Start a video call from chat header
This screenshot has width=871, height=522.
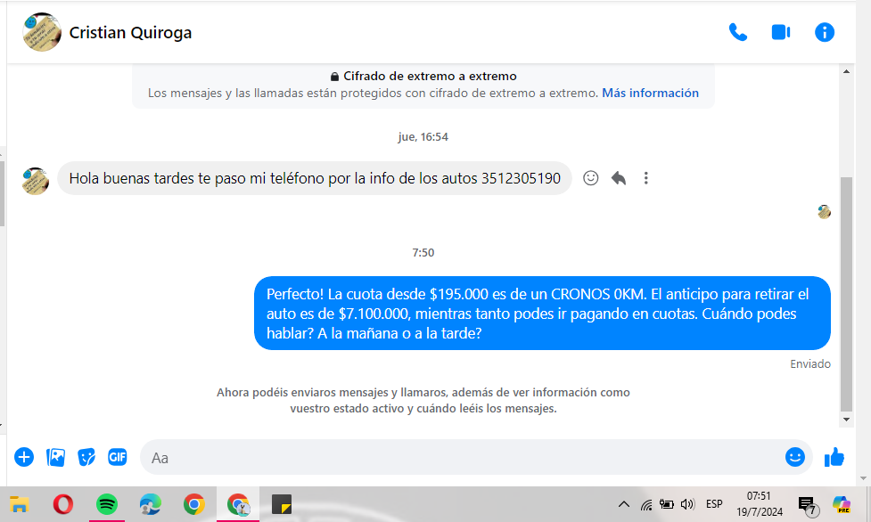point(781,33)
